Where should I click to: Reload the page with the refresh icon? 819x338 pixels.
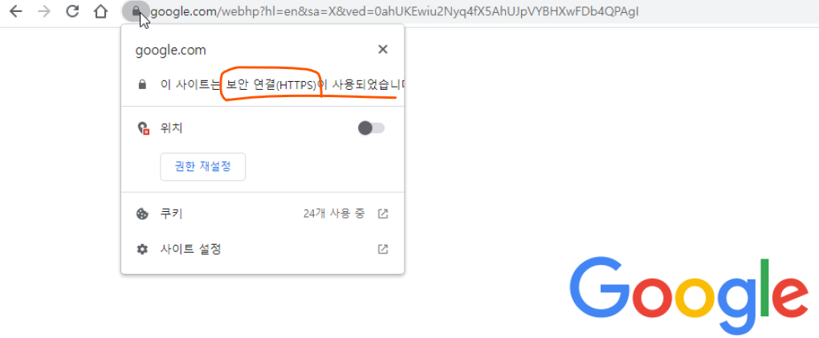72,10
